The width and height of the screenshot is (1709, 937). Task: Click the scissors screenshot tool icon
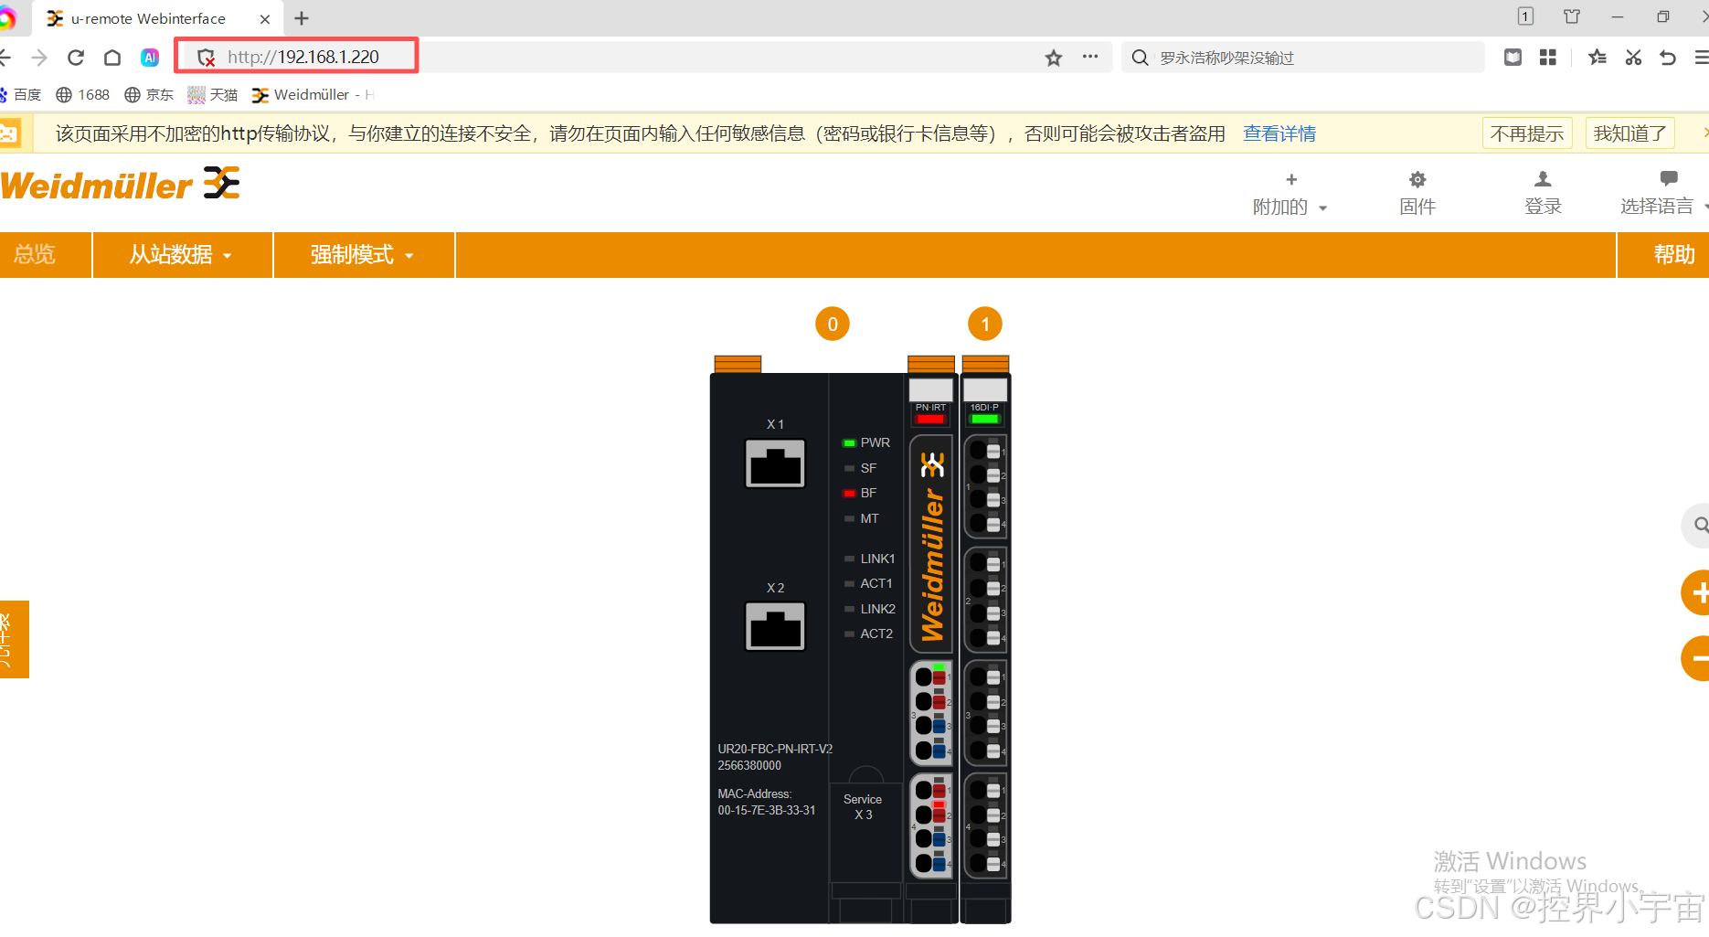pyautogui.click(x=1633, y=58)
